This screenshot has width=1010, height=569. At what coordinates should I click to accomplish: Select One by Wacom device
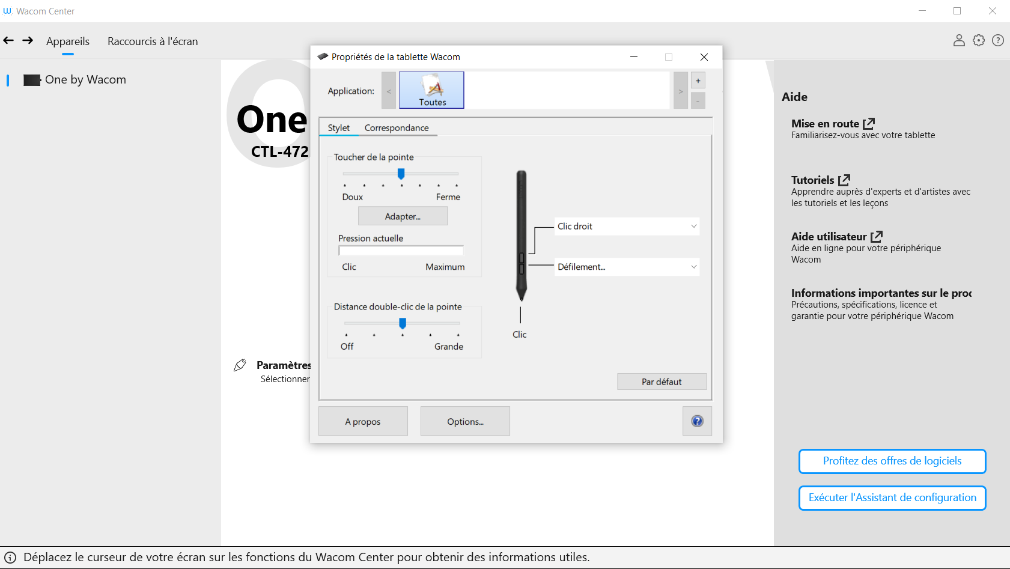click(85, 80)
